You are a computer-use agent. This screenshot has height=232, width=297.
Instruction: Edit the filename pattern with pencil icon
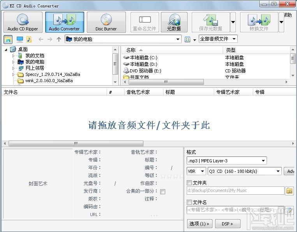290,210
